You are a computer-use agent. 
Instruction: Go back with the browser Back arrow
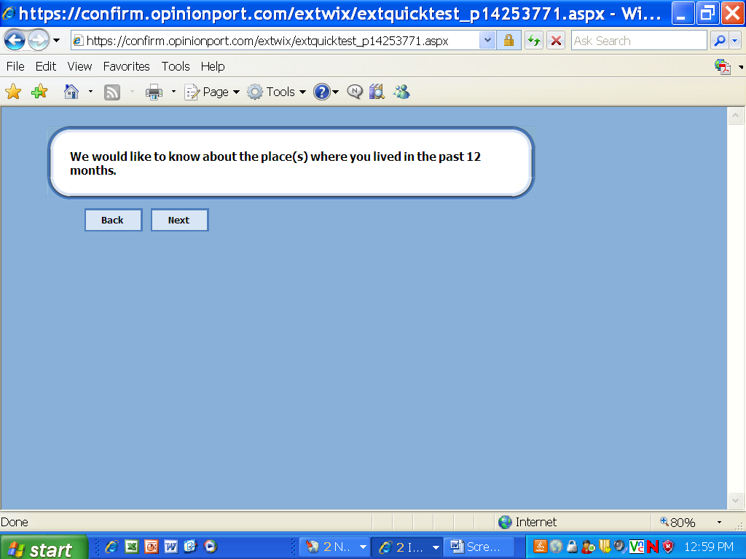pyautogui.click(x=15, y=41)
